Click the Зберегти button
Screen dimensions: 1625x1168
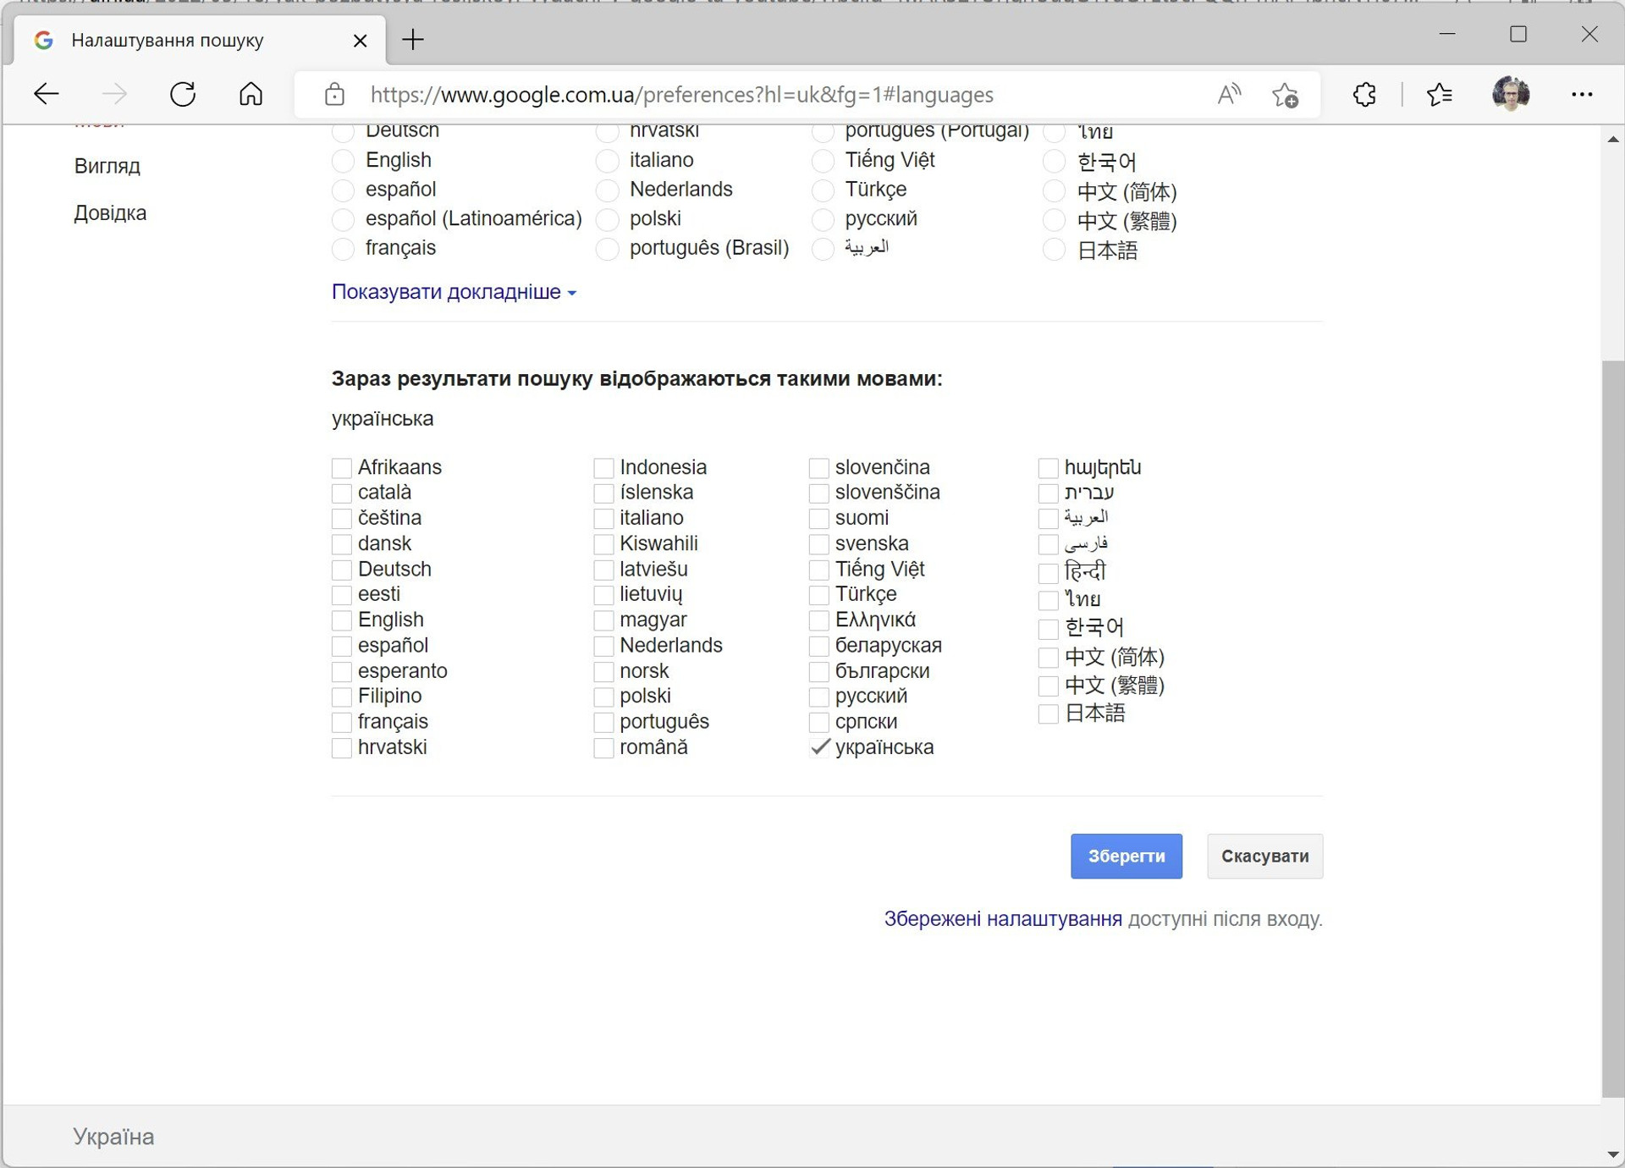click(1126, 856)
